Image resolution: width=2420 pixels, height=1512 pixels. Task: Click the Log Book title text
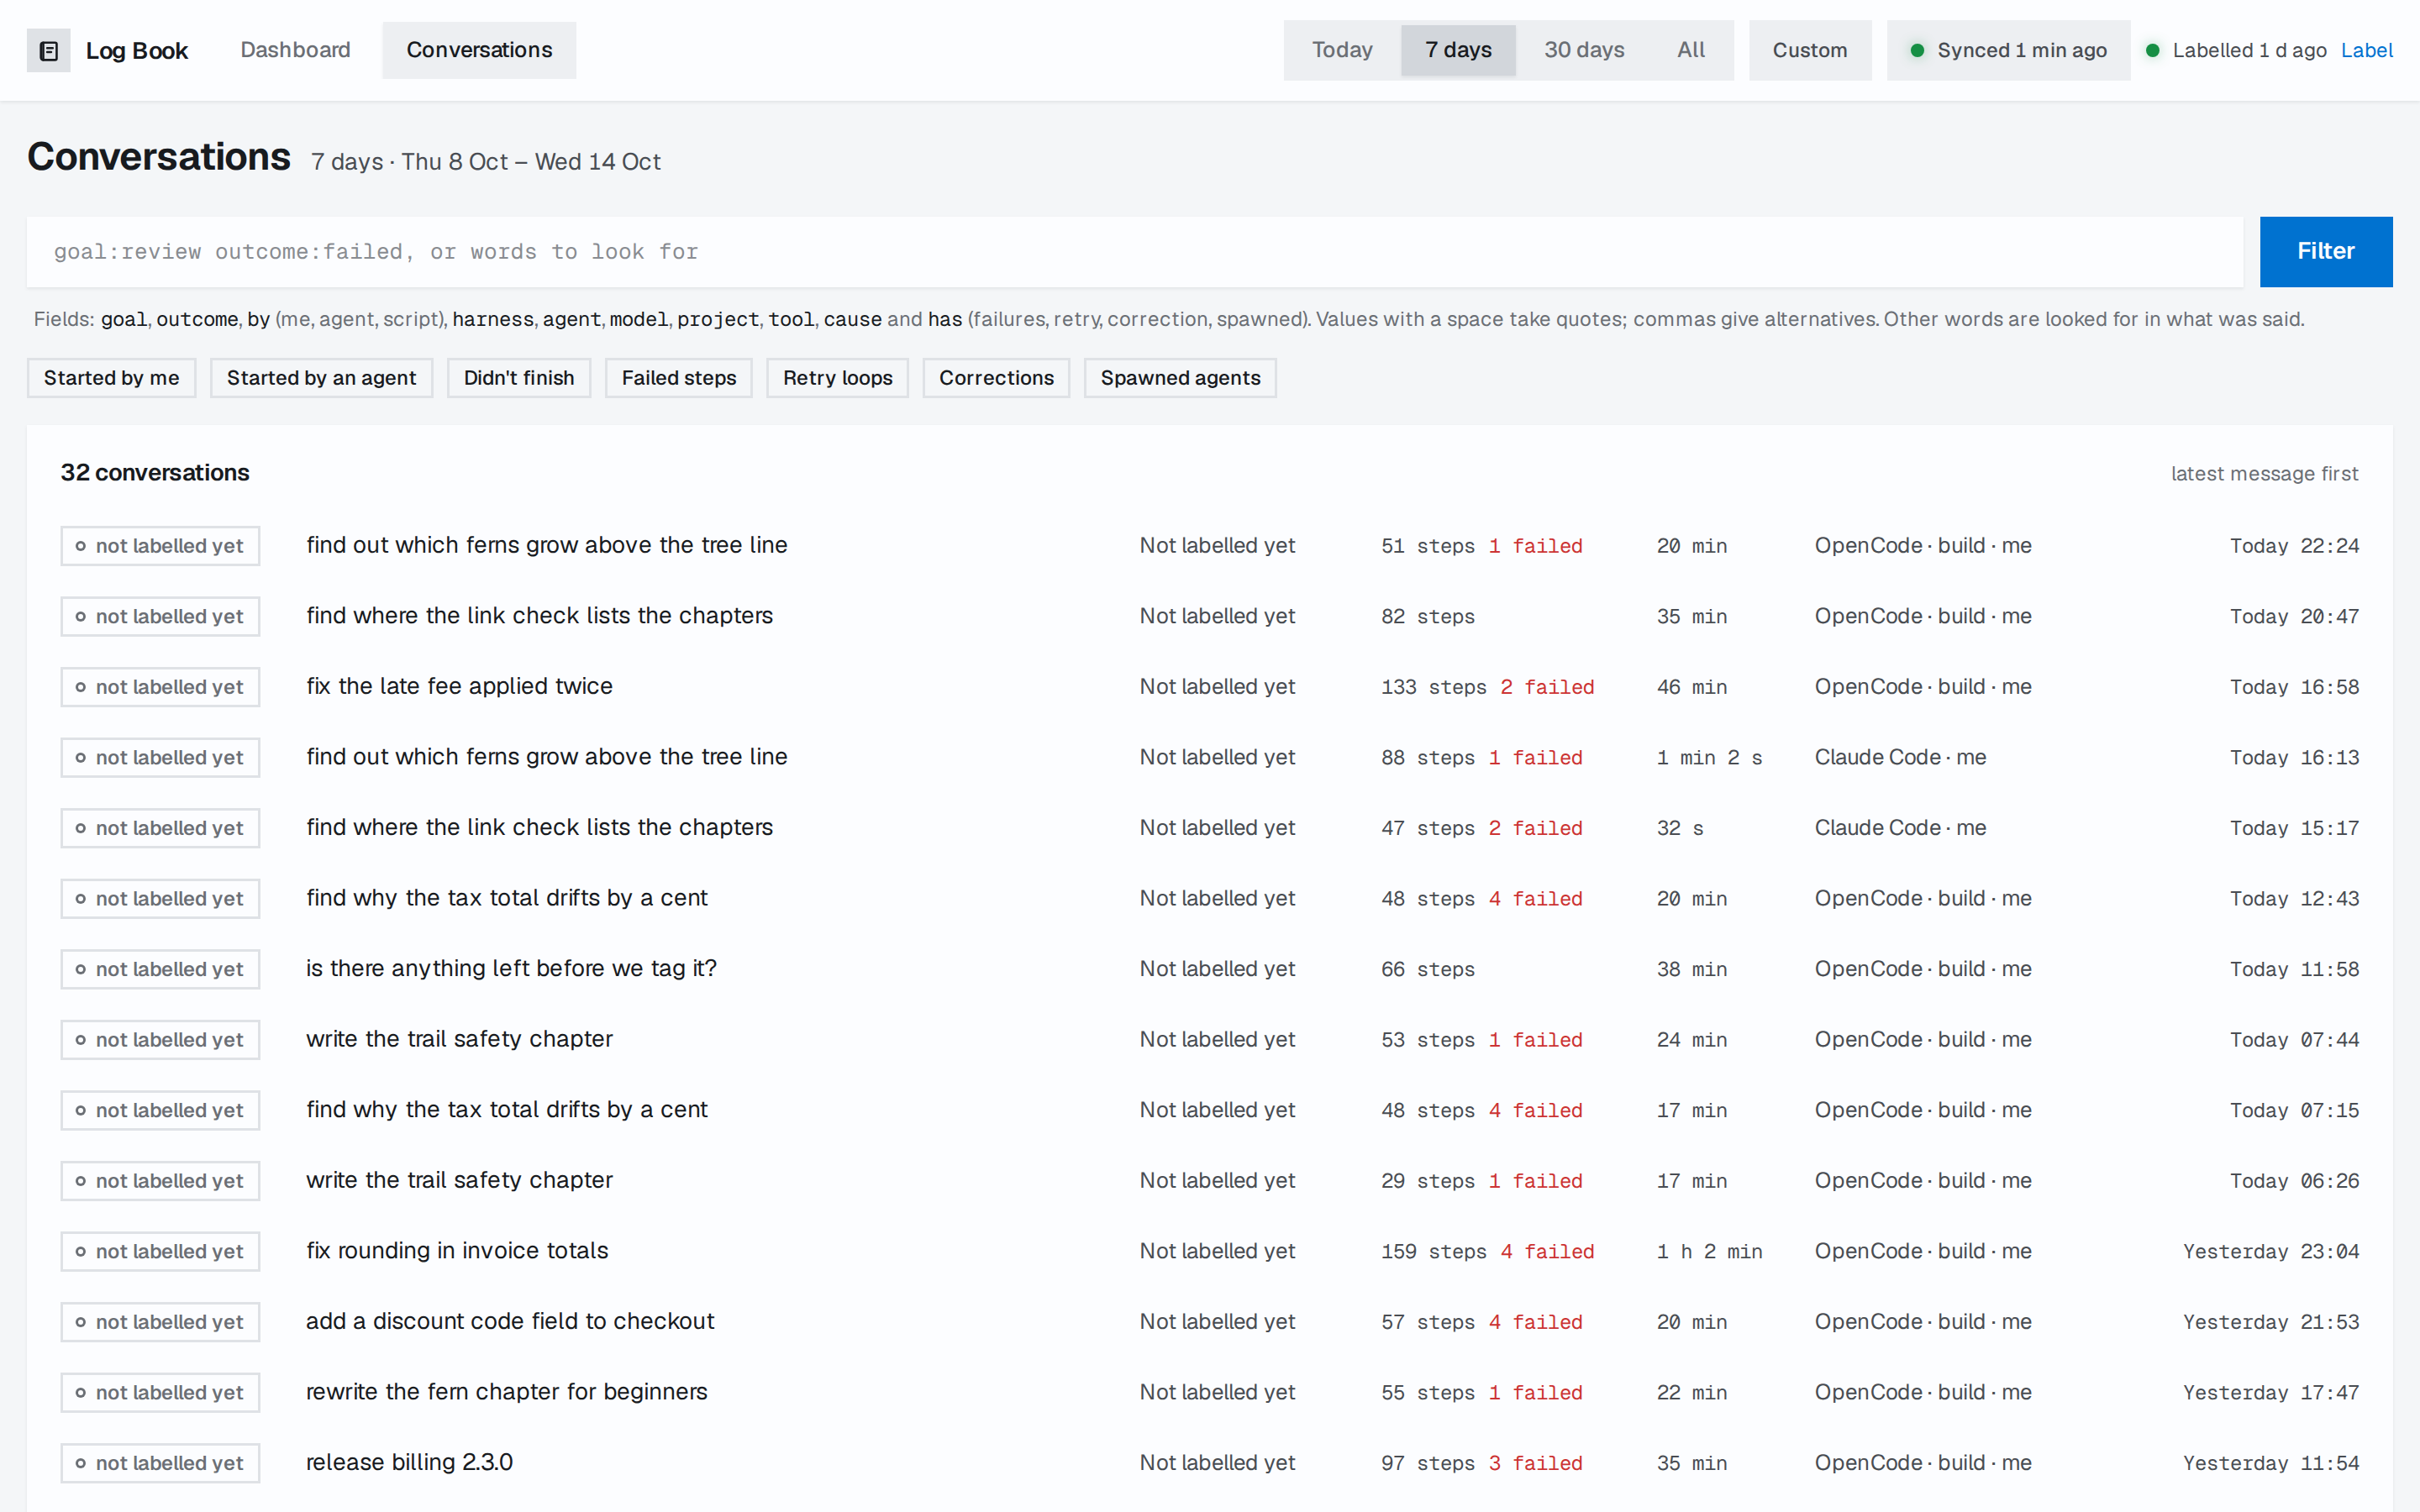coord(137,51)
